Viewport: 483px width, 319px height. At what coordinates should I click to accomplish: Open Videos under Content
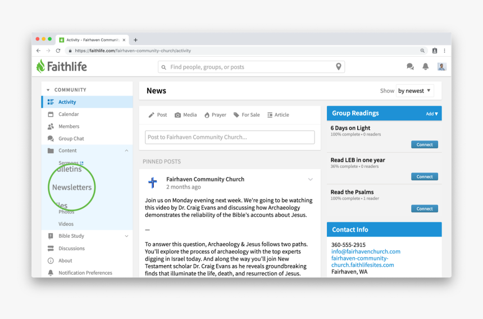[x=66, y=224]
